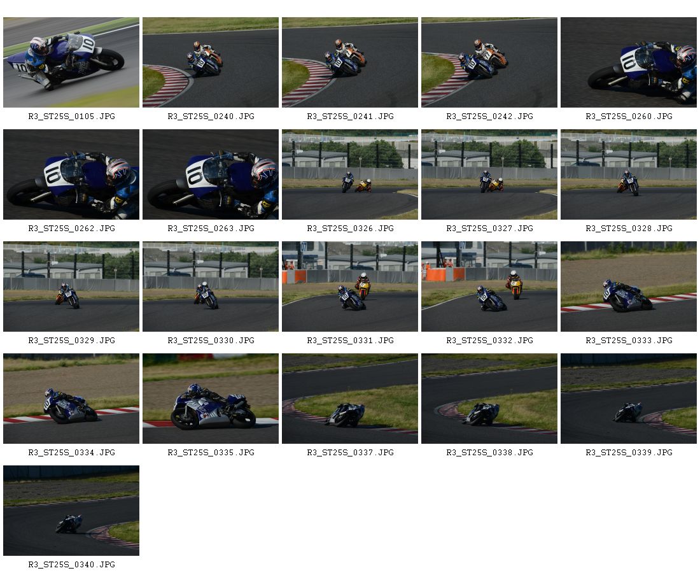Screen dimensions: 700x573
Task: Click the R3_ST25S_0334.JPG filename caption
Action: click(71, 453)
